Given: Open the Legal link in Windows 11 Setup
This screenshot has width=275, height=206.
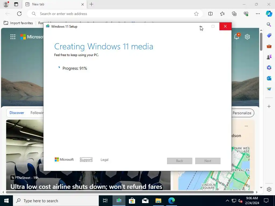Looking at the screenshot, I should [x=104, y=160].
